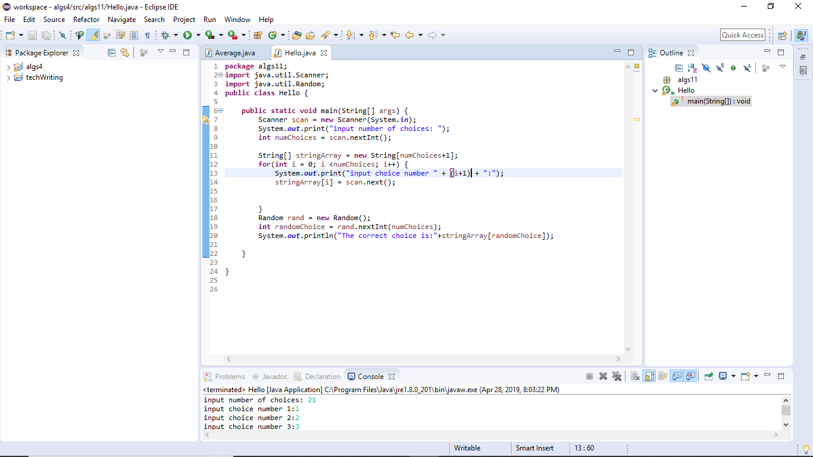
Task: Click the New Java Package icon
Action: click(258, 35)
